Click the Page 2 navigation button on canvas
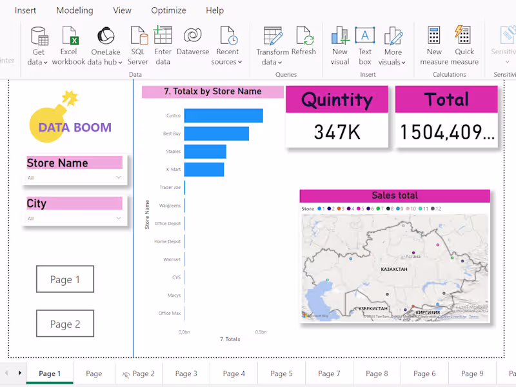The height and width of the screenshot is (387, 516). pyautogui.click(x=65, y=324)
